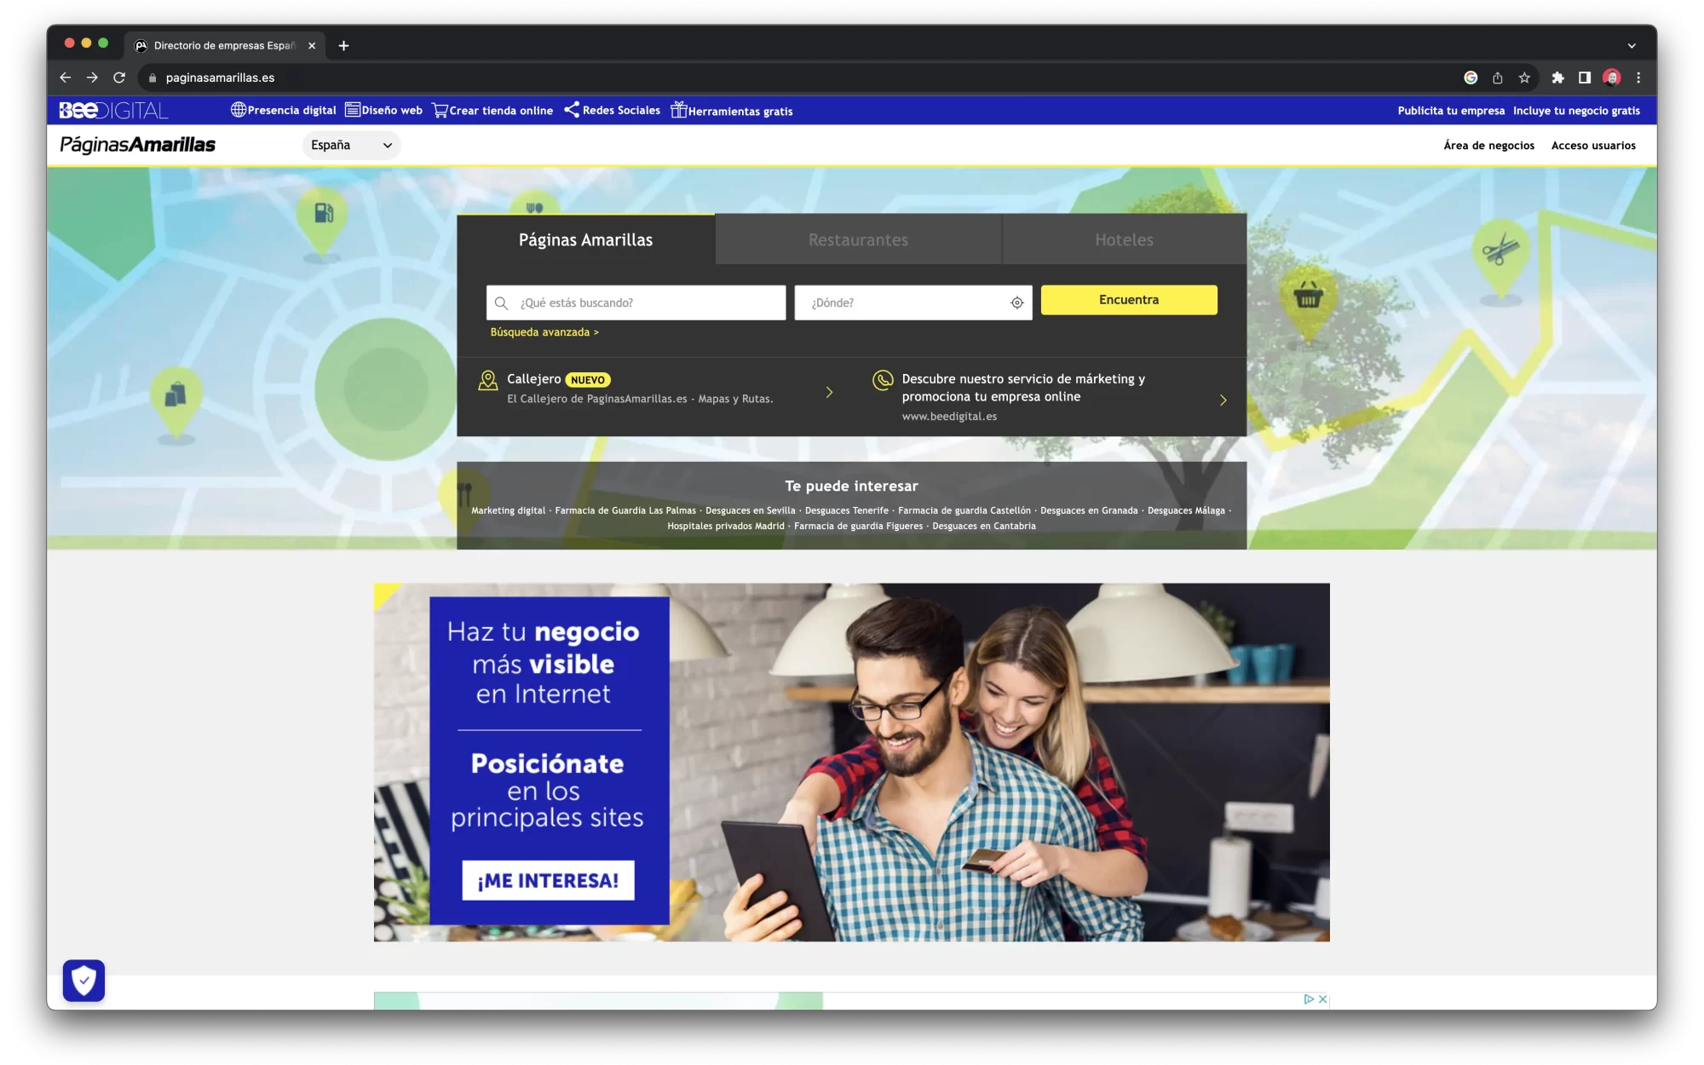Open the Extensions puzzle icon
Viewport: 1704px width, 1065px height.
[1557, 78]
